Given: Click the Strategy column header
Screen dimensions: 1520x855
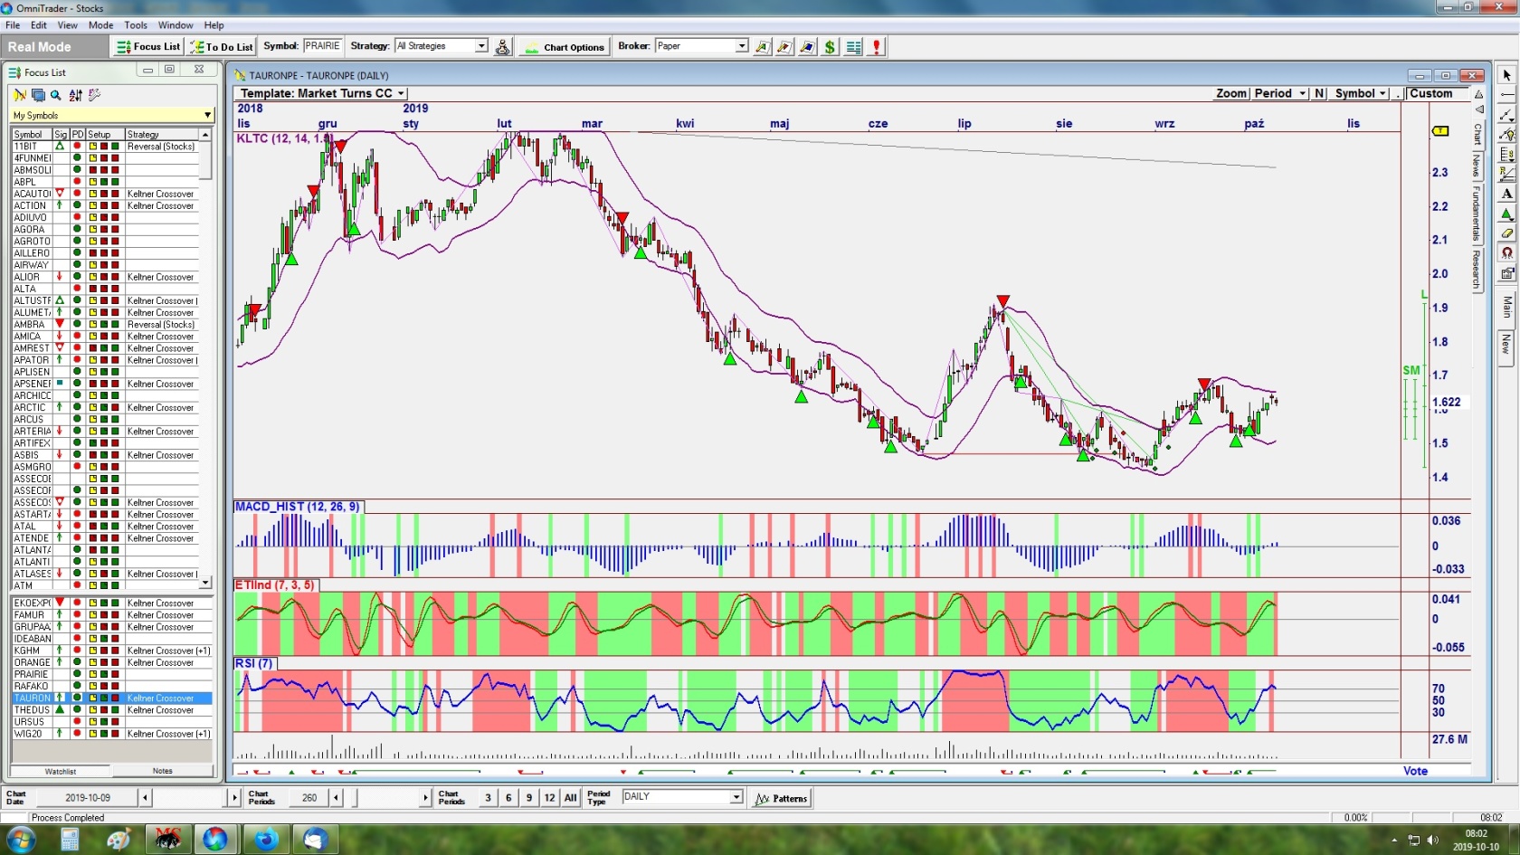Looking at the screenshot, I should (163, 134).
